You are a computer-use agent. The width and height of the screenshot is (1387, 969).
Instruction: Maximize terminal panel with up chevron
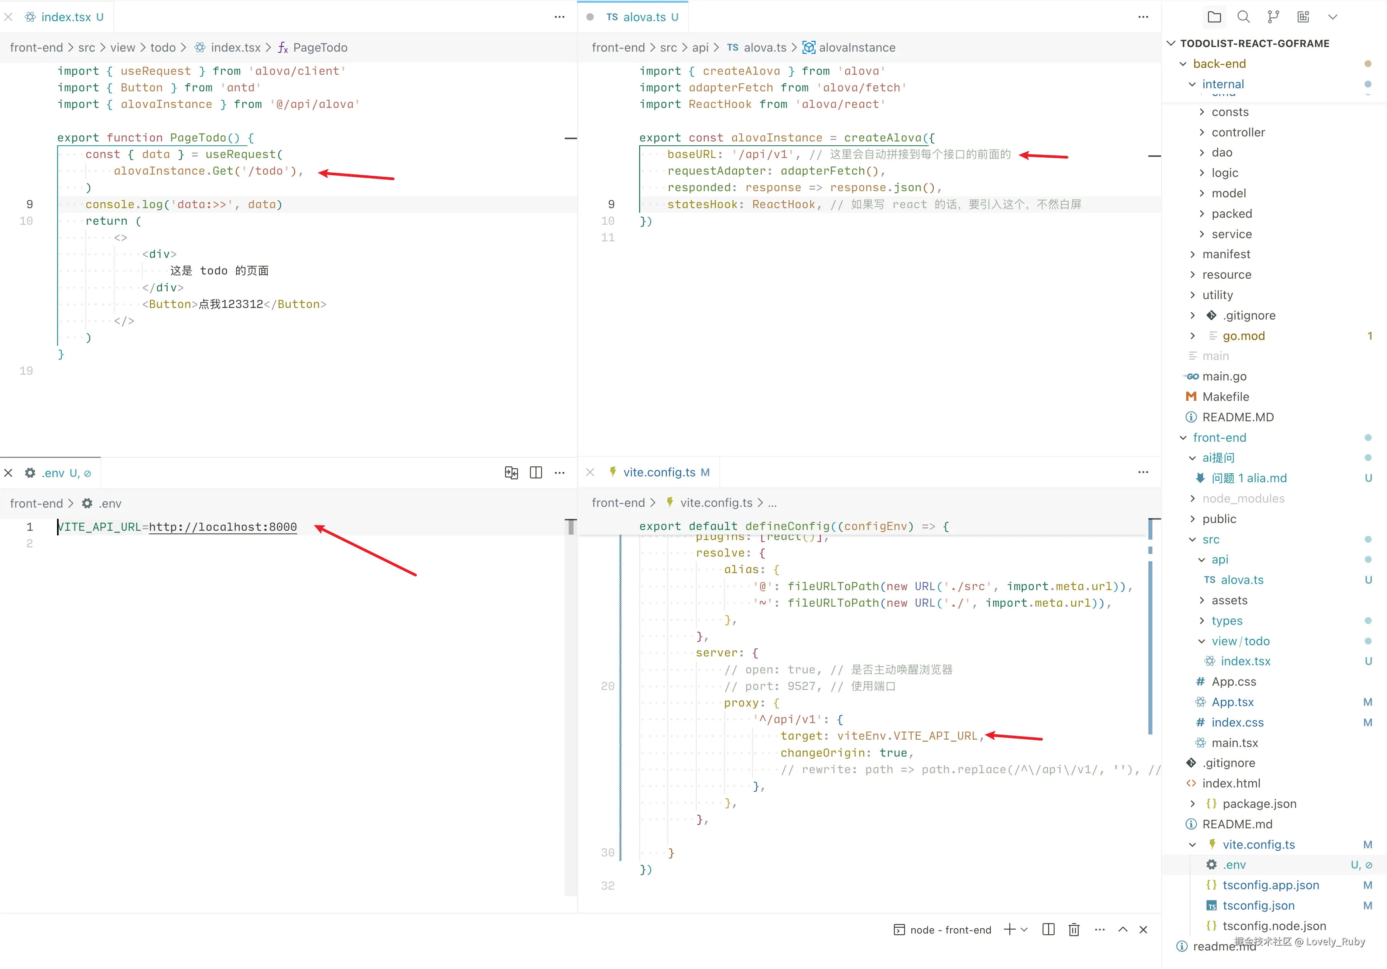[1123, 930]
